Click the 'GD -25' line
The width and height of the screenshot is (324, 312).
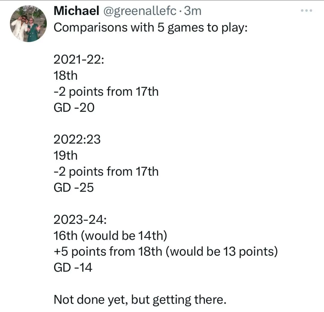[74, 188]
